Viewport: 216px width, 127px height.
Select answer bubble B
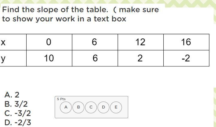click(x=78, y=107)
